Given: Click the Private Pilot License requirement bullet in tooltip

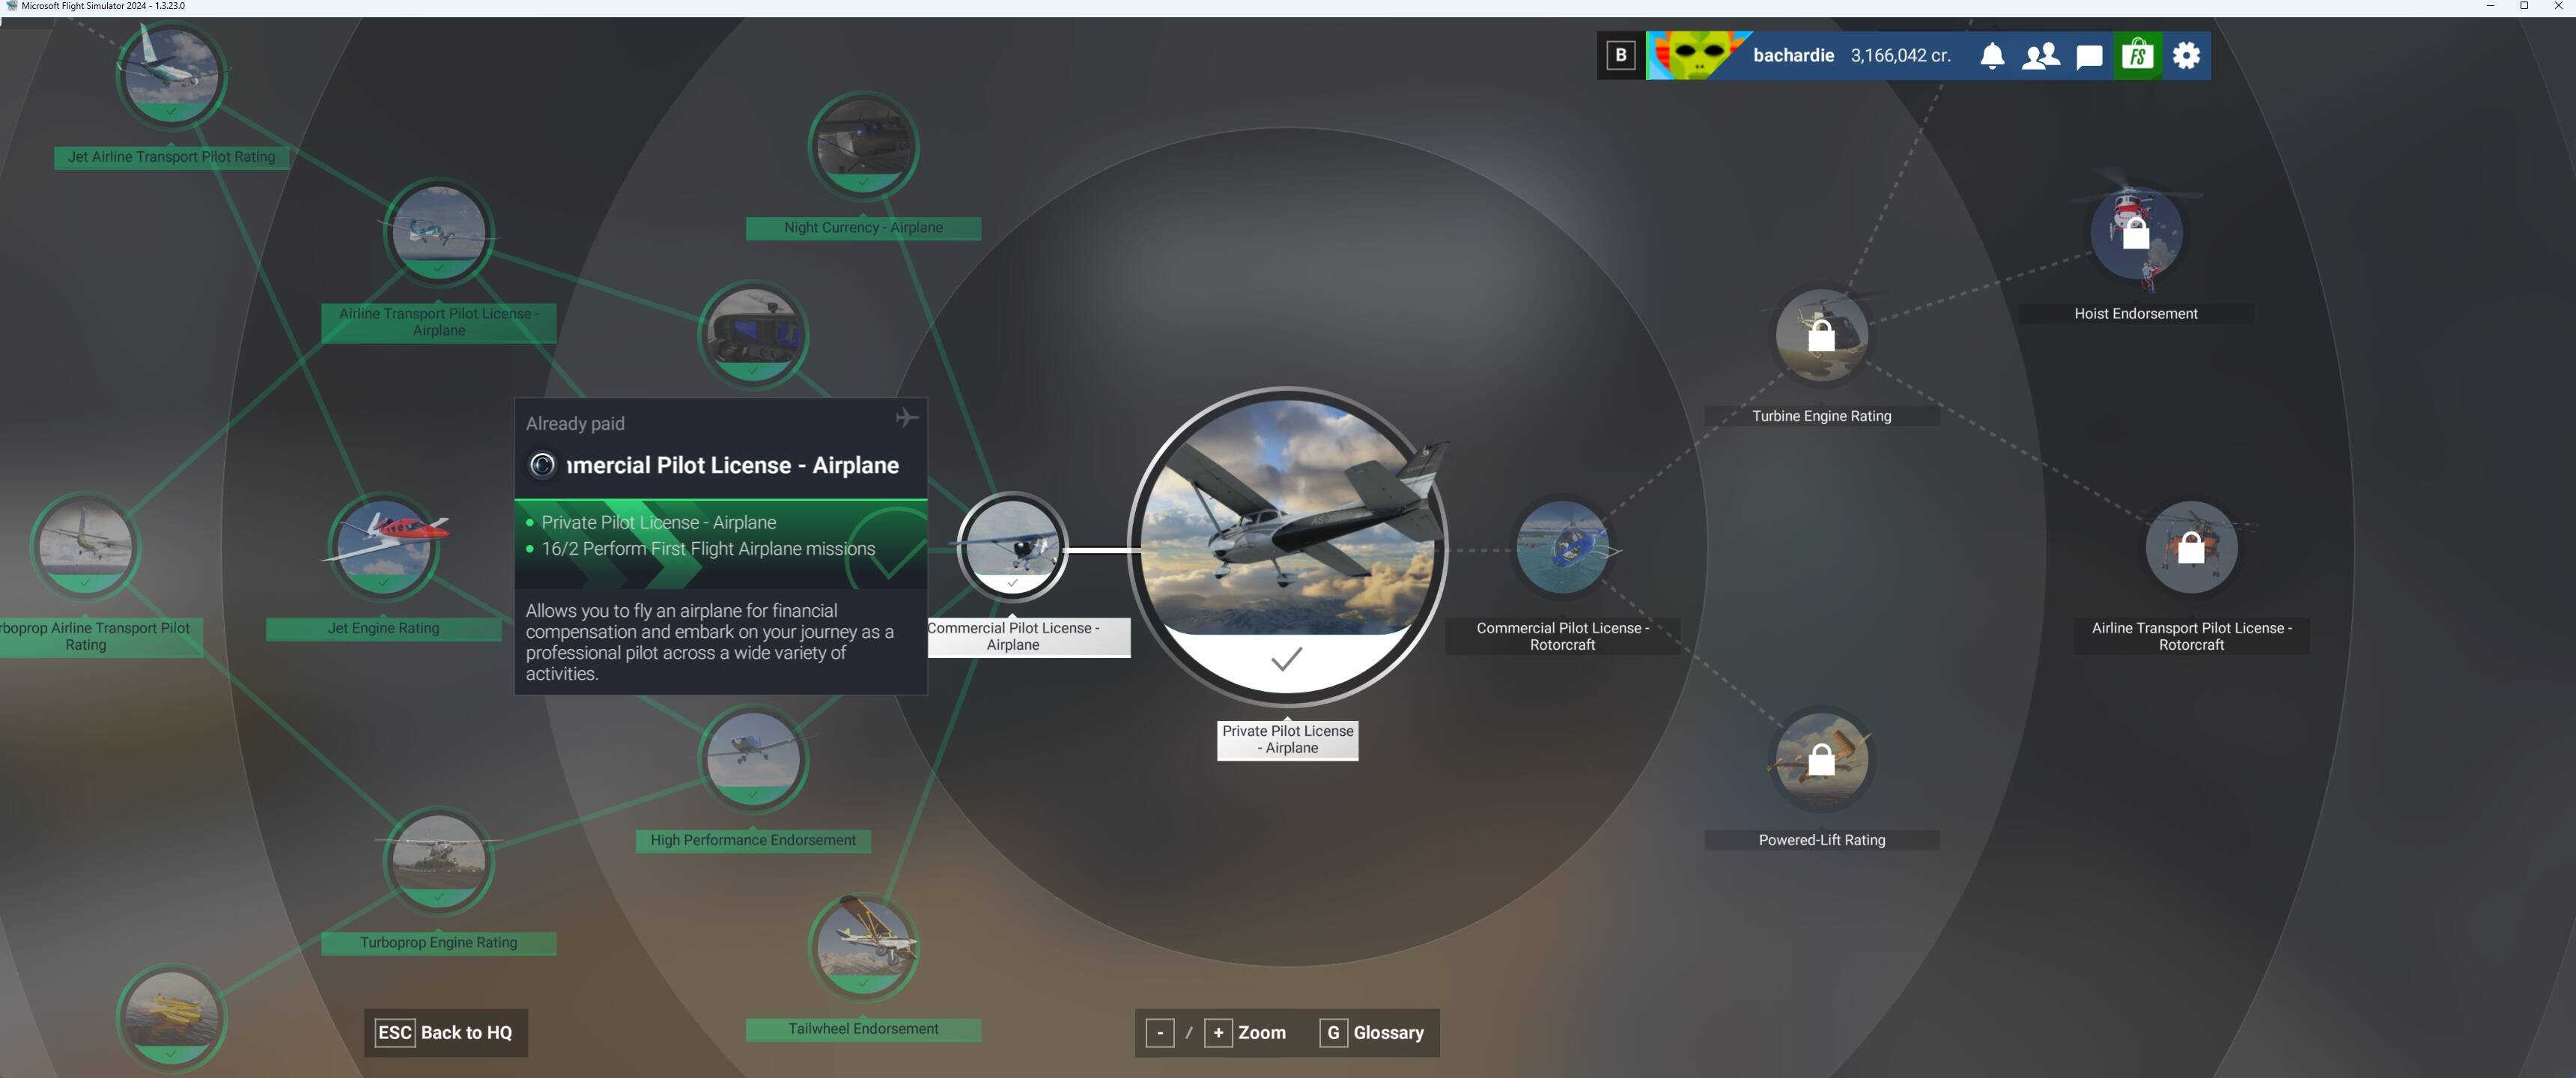Looking at the screenshot, I should [x=658, y=523].
